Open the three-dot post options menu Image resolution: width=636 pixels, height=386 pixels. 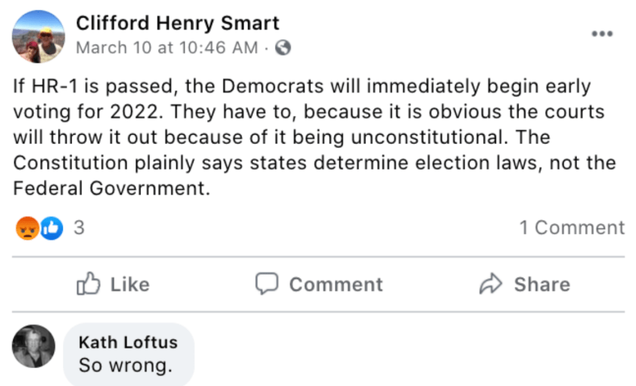(602, 34)
